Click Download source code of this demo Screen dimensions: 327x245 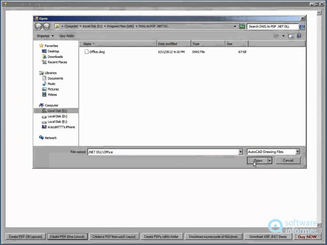coord(213,237)
